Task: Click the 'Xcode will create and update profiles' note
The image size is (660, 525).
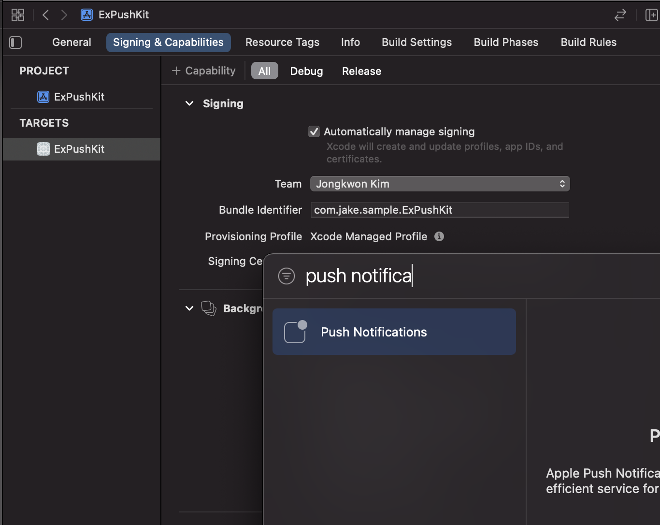Action: coord(445,152)
